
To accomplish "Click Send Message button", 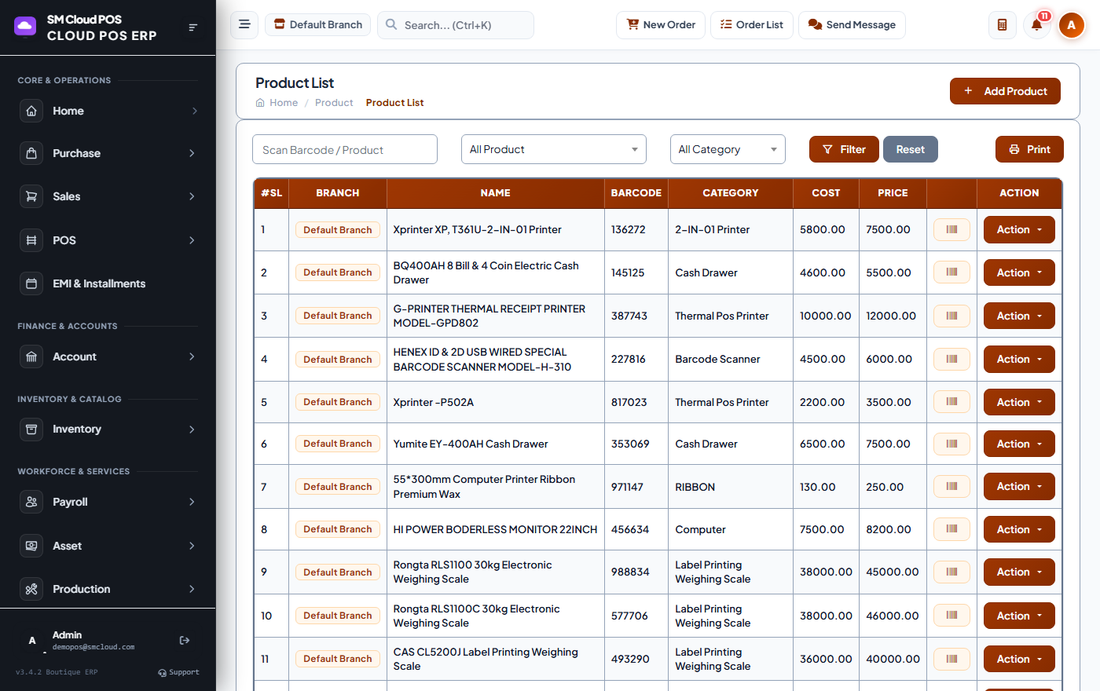I will tap(852, 24).
